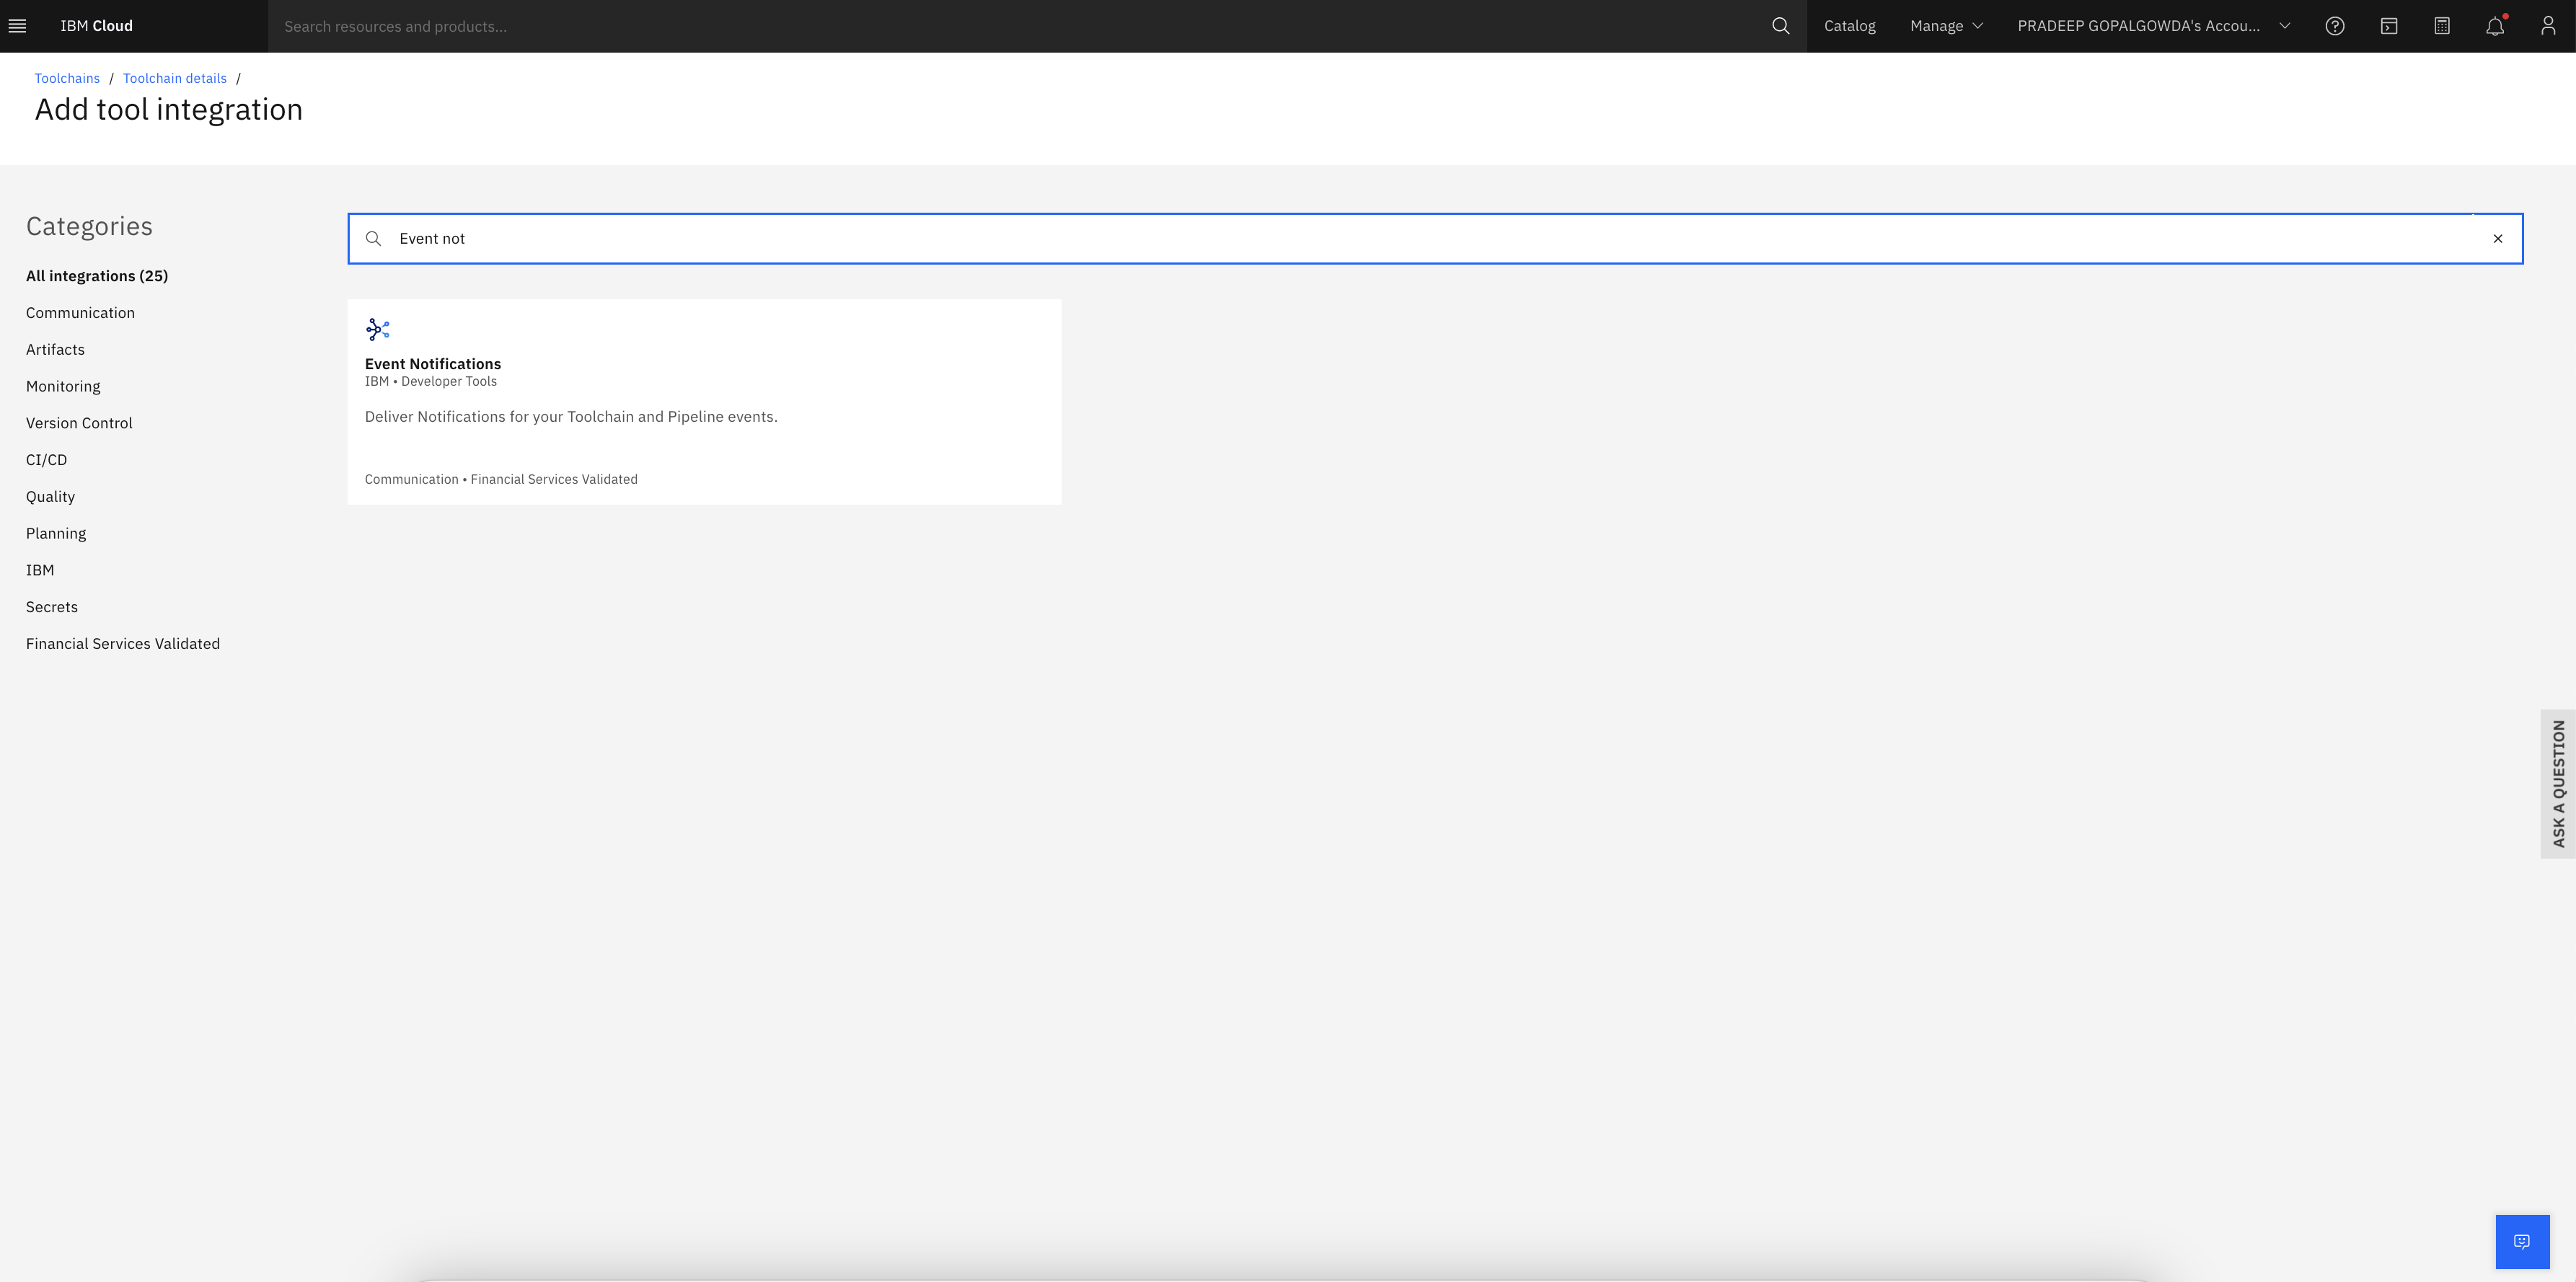The width and height of the screenshot is (2576, 1282).
Task: Open the IBM Cloud navigation hamburger menu
Action: [x=17, y=25]
